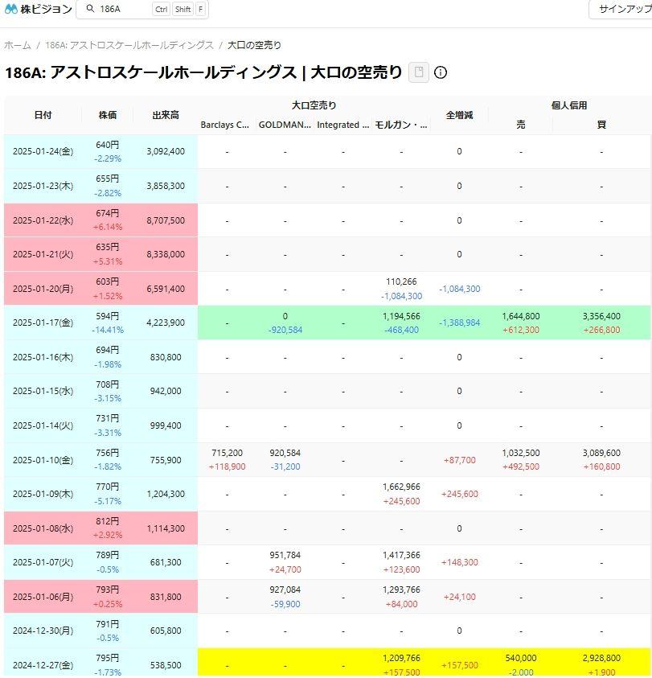Viewport: 652px width, 678px height.
Task: Select the Barclays C... column header
Action: pos(226,125)
